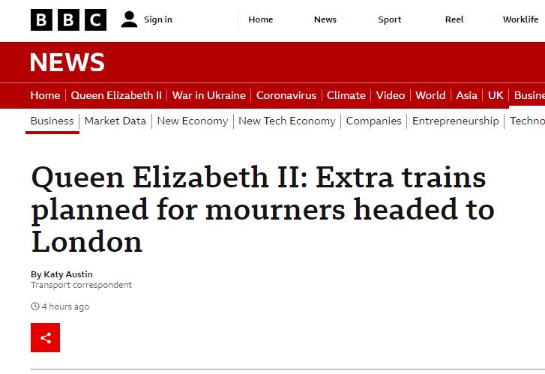This screenshot has width=545, height=374.
Task: Click the clock icon beside timestamp
Action: click(35, 307)
